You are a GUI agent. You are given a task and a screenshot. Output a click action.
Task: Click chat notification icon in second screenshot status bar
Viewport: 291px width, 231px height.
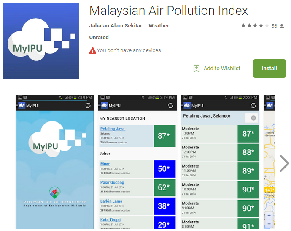[108, 98]
